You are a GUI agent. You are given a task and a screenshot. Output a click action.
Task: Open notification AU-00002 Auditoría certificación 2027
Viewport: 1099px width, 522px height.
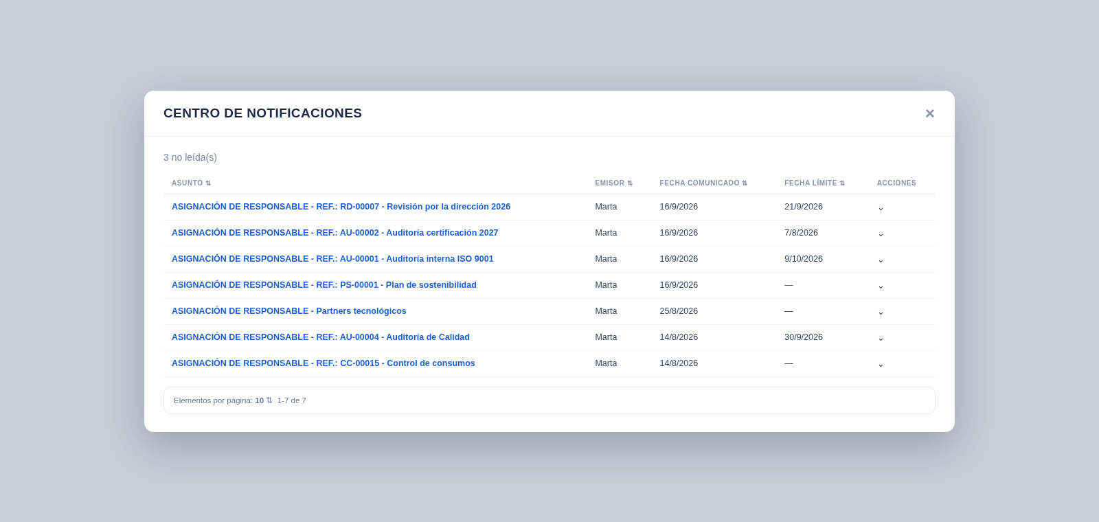pos(335,233)
